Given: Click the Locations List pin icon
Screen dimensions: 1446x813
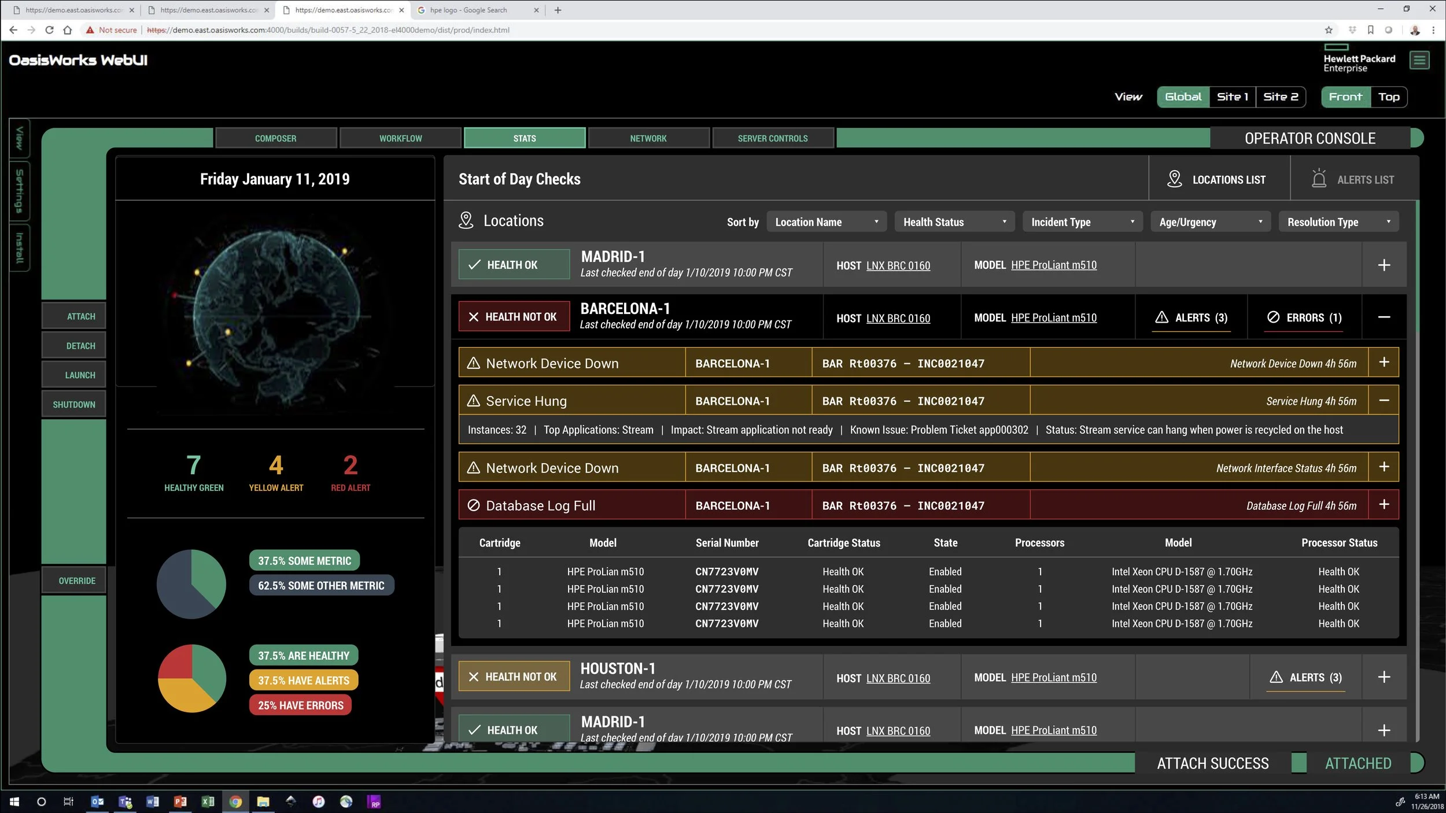Looking at the screenshot, I should pos(1174,179).
